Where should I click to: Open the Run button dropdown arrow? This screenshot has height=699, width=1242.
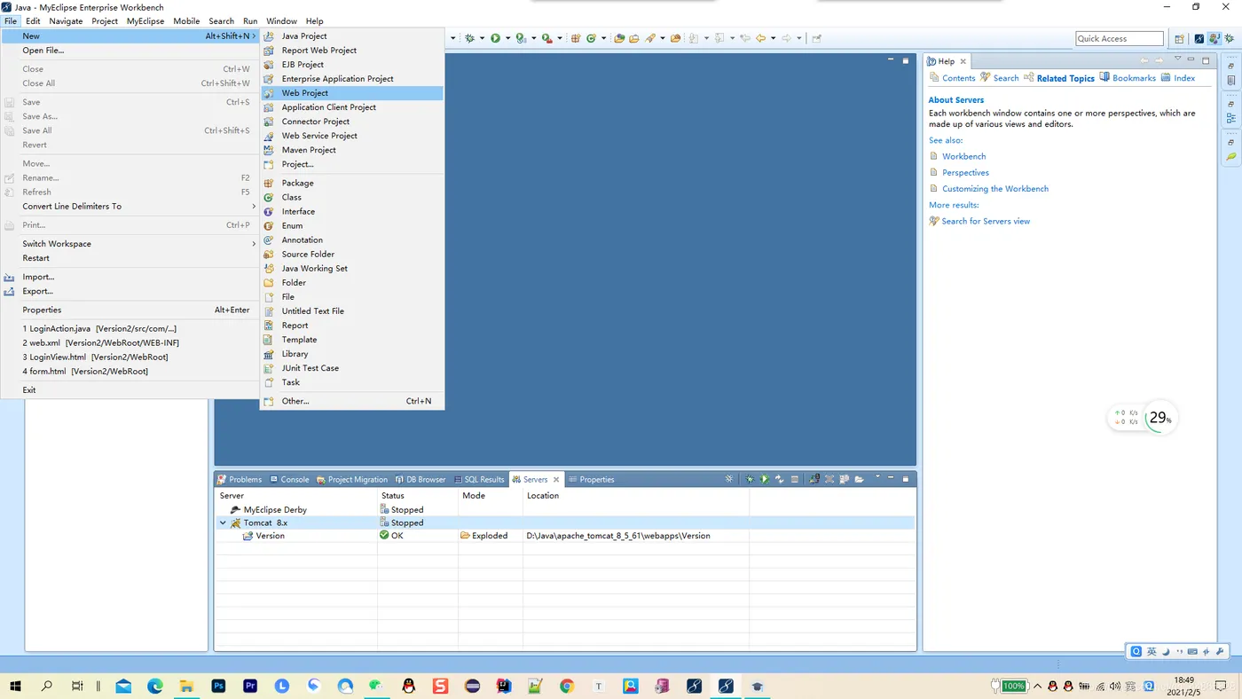[507, 38]
